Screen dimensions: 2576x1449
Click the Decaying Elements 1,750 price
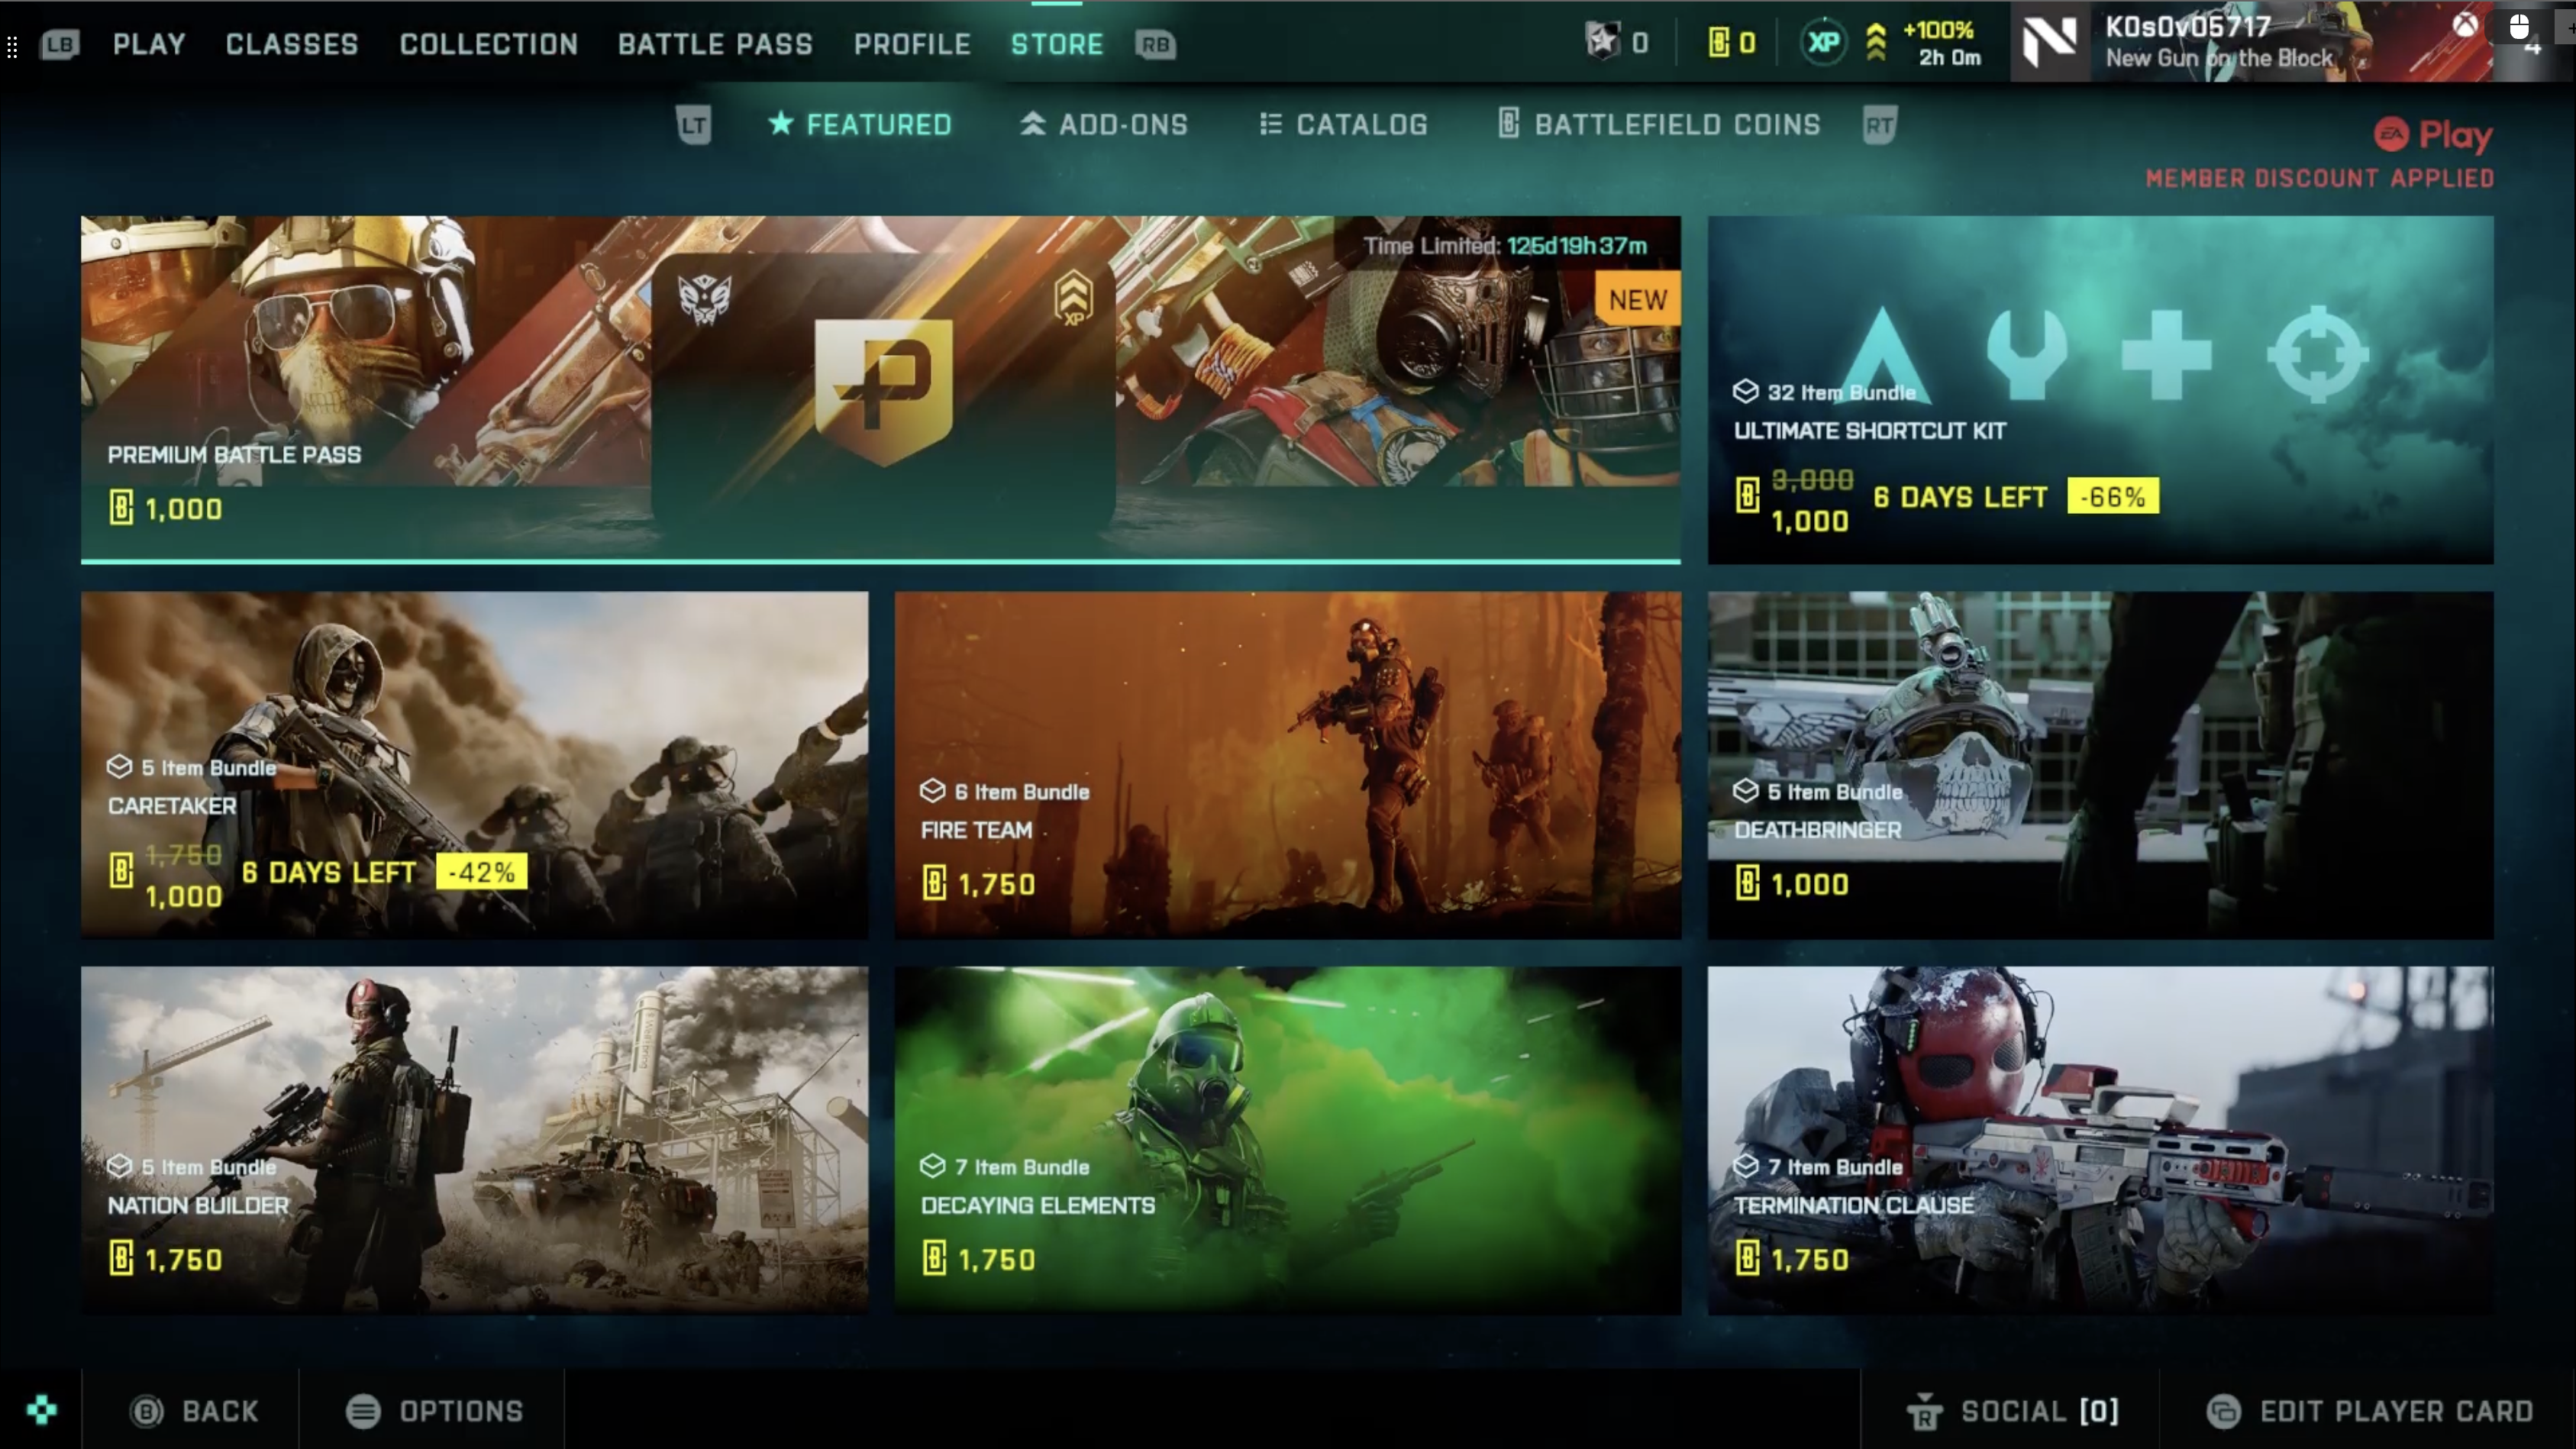tap(979, 1259)
